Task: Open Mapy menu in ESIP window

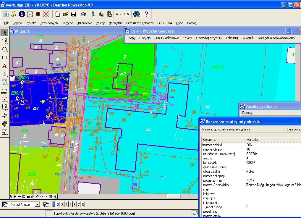Action: [132, 38]
